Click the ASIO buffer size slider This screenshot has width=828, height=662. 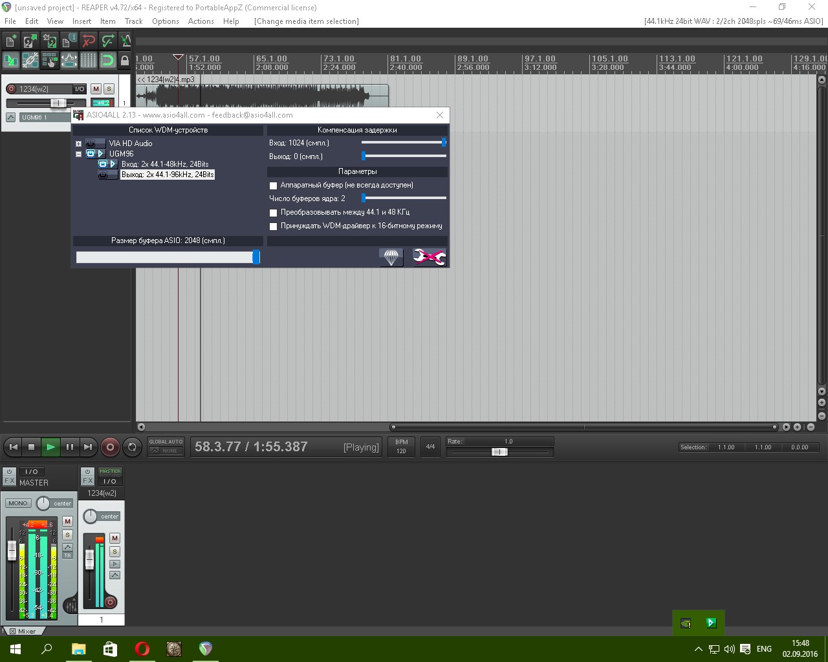click(x=168, y=257)
